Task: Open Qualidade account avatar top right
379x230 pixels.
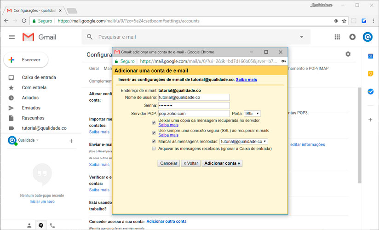Action: point(368,37)
